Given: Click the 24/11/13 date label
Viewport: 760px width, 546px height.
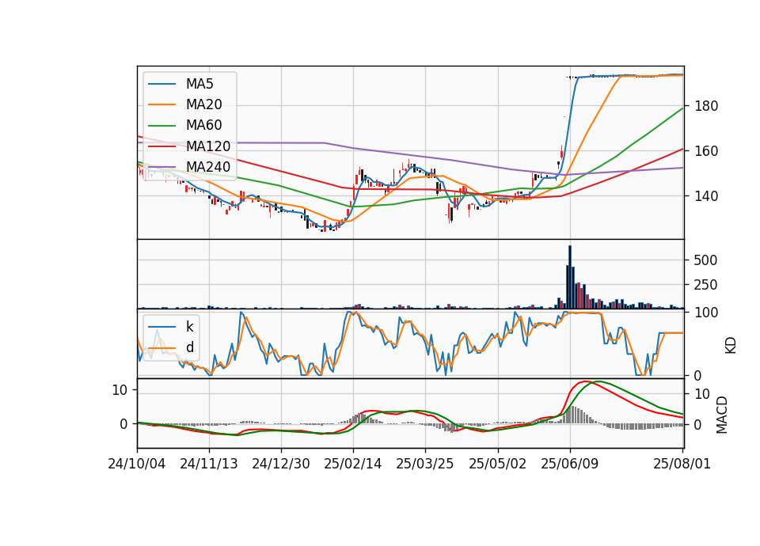Looking at the screenshot, I should point(209,464).
